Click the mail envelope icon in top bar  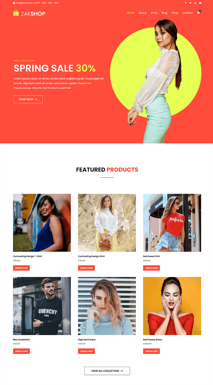click(x=14, y=3)
